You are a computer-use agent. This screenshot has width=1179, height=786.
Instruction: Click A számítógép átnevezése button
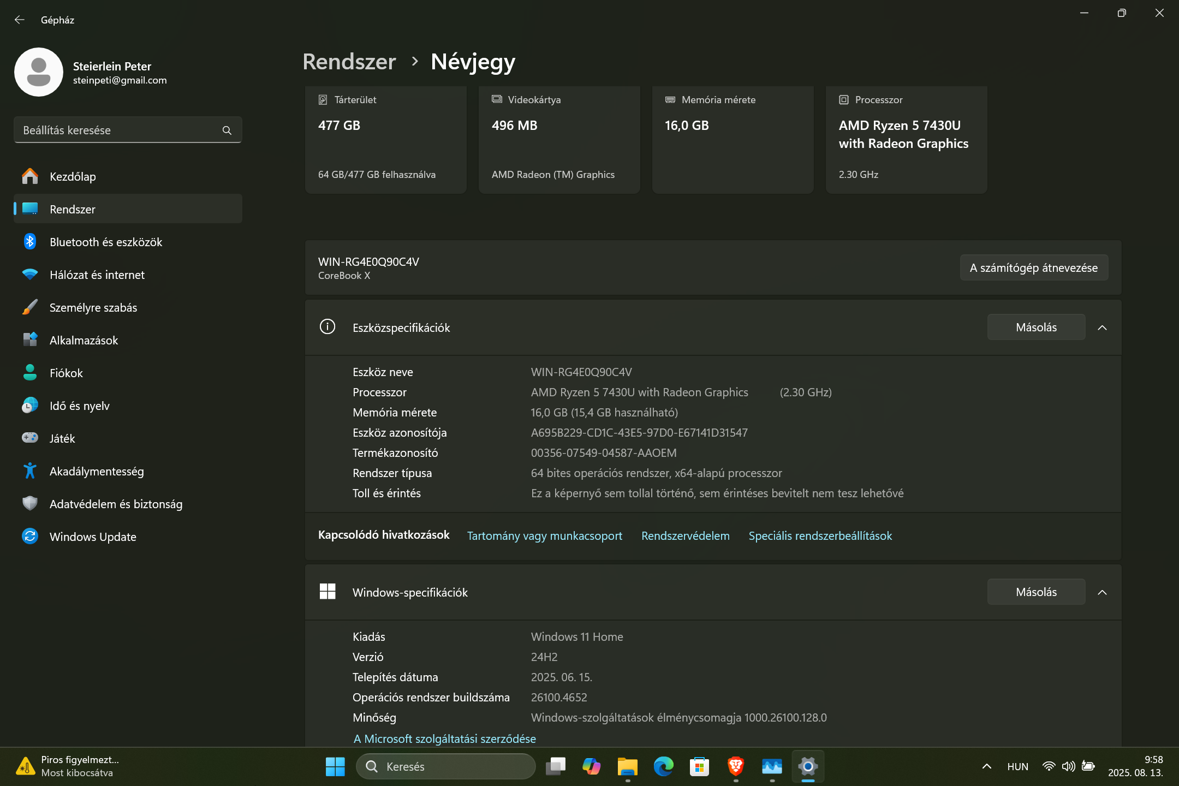[x=1034, y=267]
